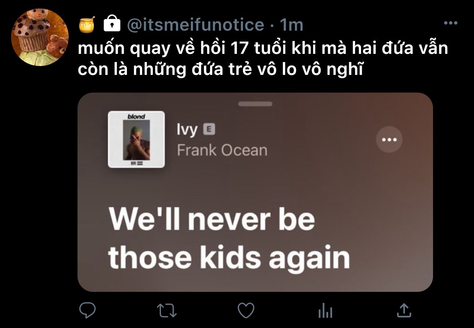Click the honey pot emoji display name
The height and width of the screenshot is (328, 474).
pyautogui.click(x=87, y=24)
